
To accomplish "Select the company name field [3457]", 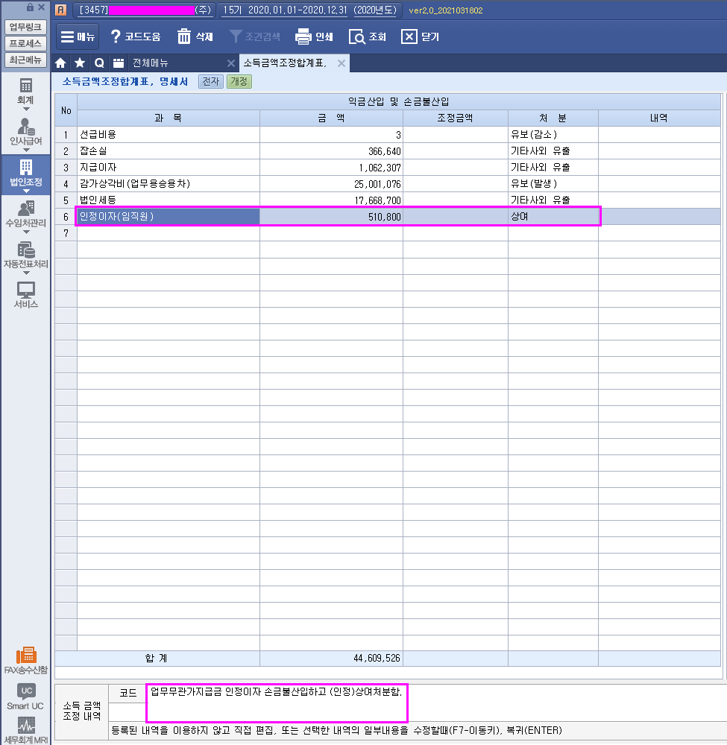I will (x=145, y=10).
